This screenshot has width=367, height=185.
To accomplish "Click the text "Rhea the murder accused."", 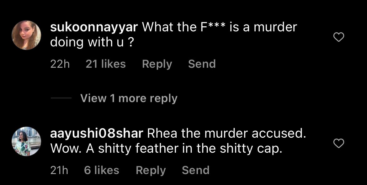I will click(226, 134).
